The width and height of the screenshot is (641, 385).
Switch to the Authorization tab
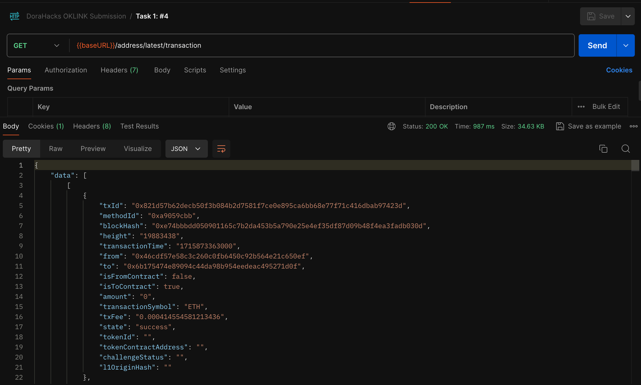pyautogui.click(x=66, y=70)
